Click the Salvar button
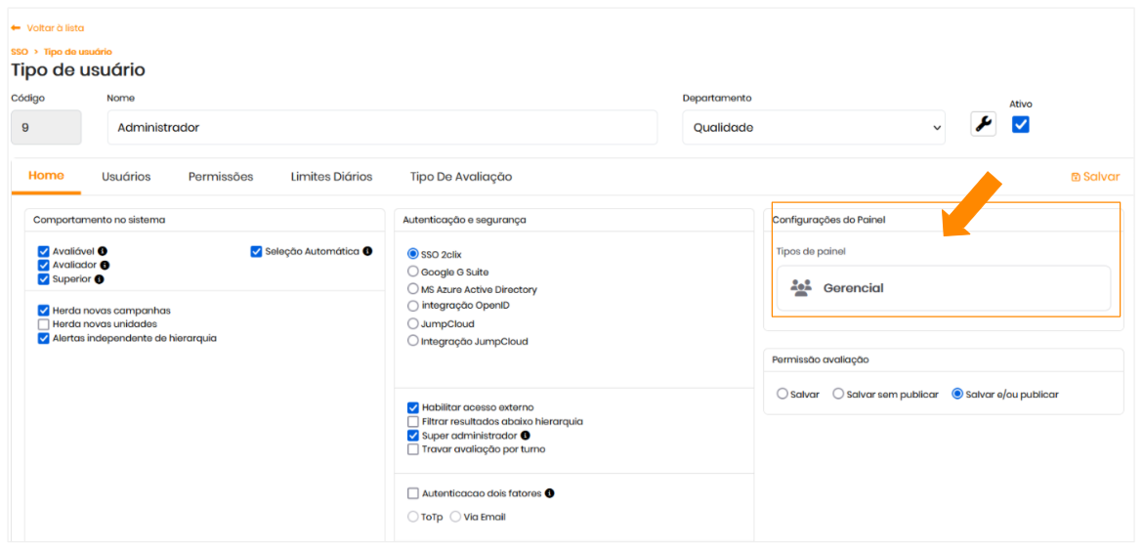Image resolution: width=1143 pixels, height=549 pixels. (1095, 177)
